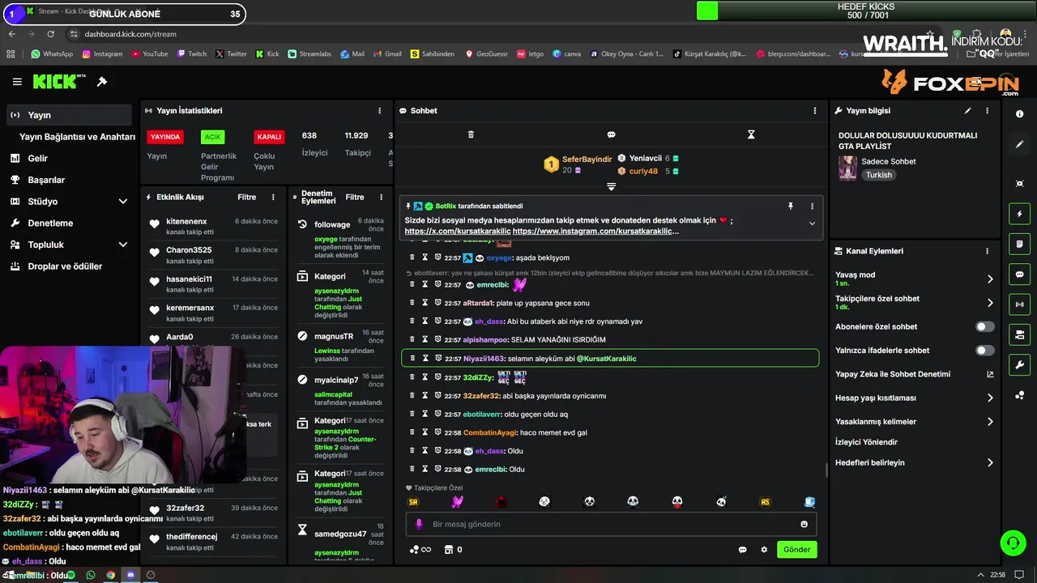Click the KAPALI multi-stream badge
1037x583 pixels.
click(x=269, y=137)
